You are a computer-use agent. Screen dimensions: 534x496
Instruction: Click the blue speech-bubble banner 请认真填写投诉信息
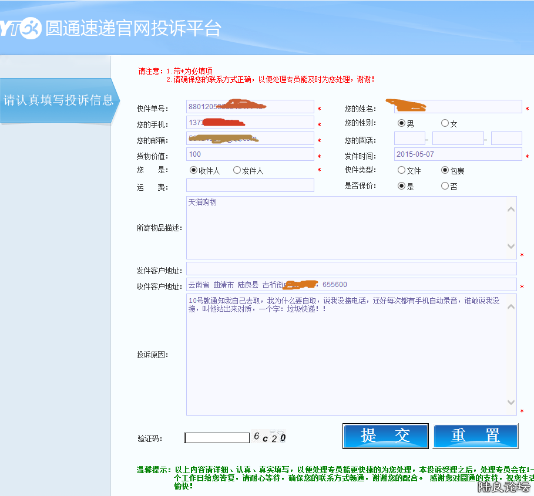pos(56,100)
